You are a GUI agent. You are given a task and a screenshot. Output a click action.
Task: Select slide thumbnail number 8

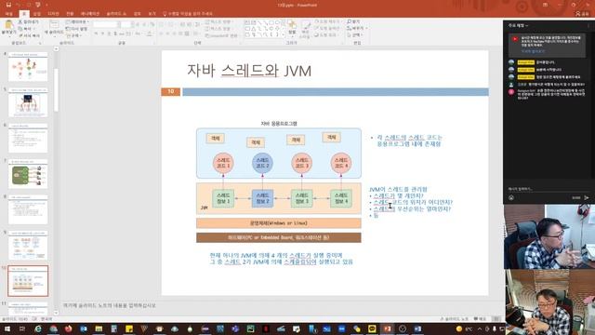point(28,209)
